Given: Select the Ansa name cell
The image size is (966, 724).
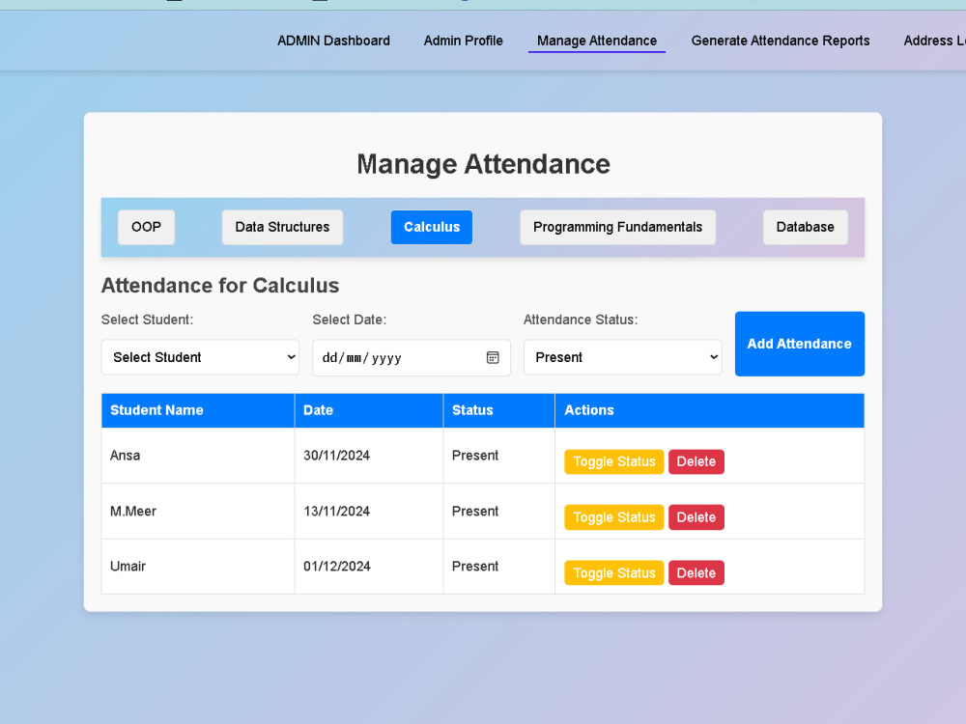Looking at the screenshot, I should tap(198, 456).
